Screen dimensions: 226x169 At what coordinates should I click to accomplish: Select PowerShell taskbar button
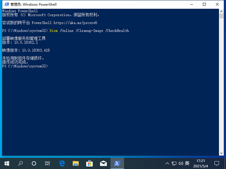coord(117,163)
